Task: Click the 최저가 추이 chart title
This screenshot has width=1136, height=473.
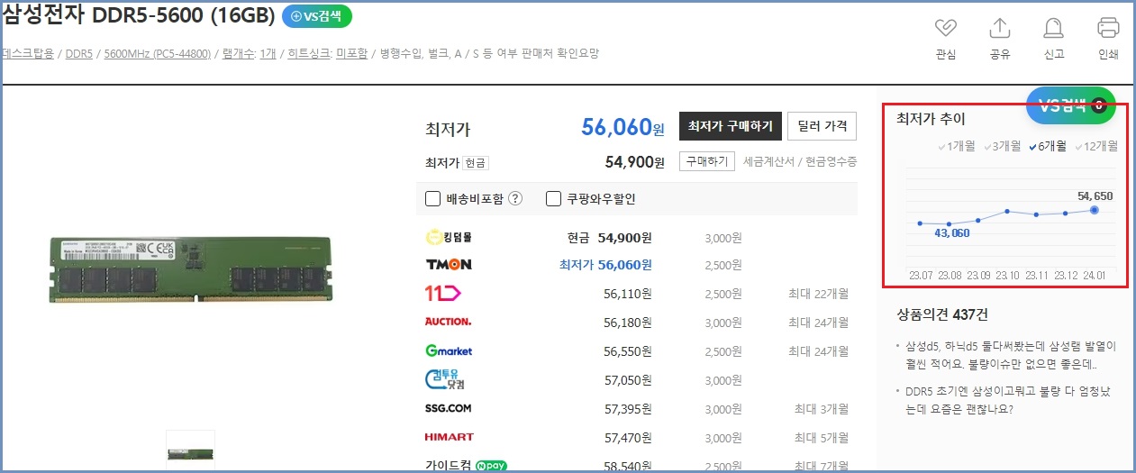Action: click(x=931, y=118)
